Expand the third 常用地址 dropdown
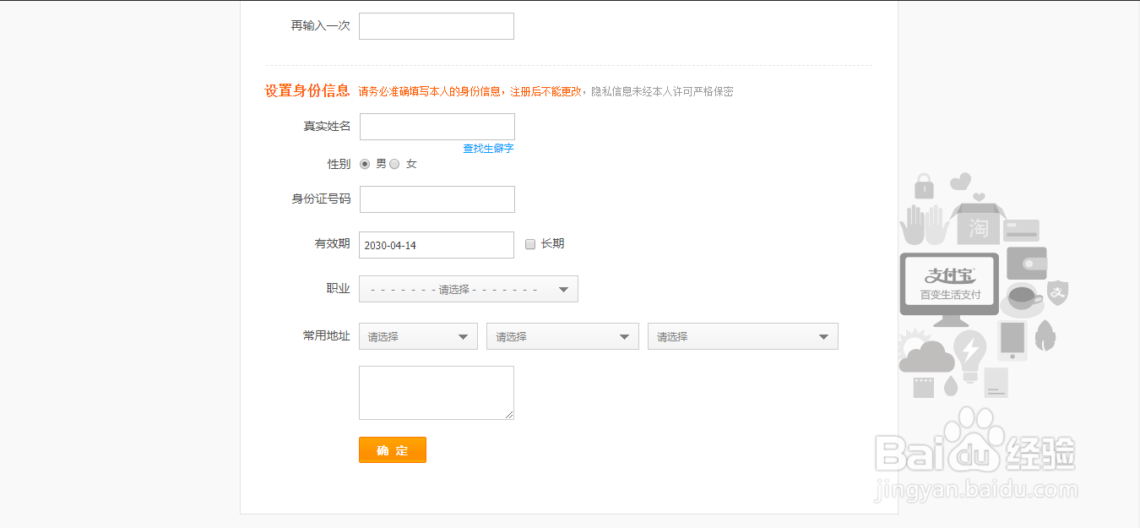This screenshot has width=1140, height=528. pos(742,336)
